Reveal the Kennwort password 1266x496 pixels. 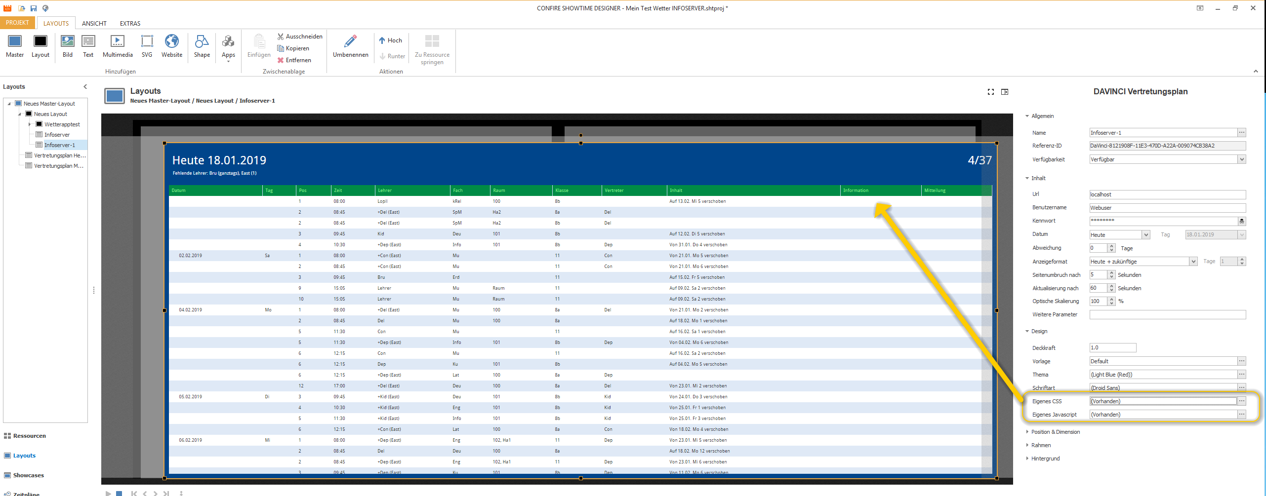click(x=1242, y=221)
